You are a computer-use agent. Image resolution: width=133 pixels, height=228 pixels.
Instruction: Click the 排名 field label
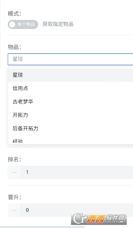click(15, 159)
